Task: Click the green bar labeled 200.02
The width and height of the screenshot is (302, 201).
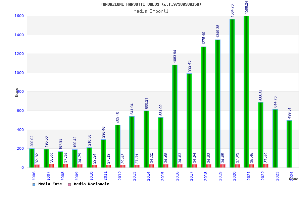Action: 32,158
